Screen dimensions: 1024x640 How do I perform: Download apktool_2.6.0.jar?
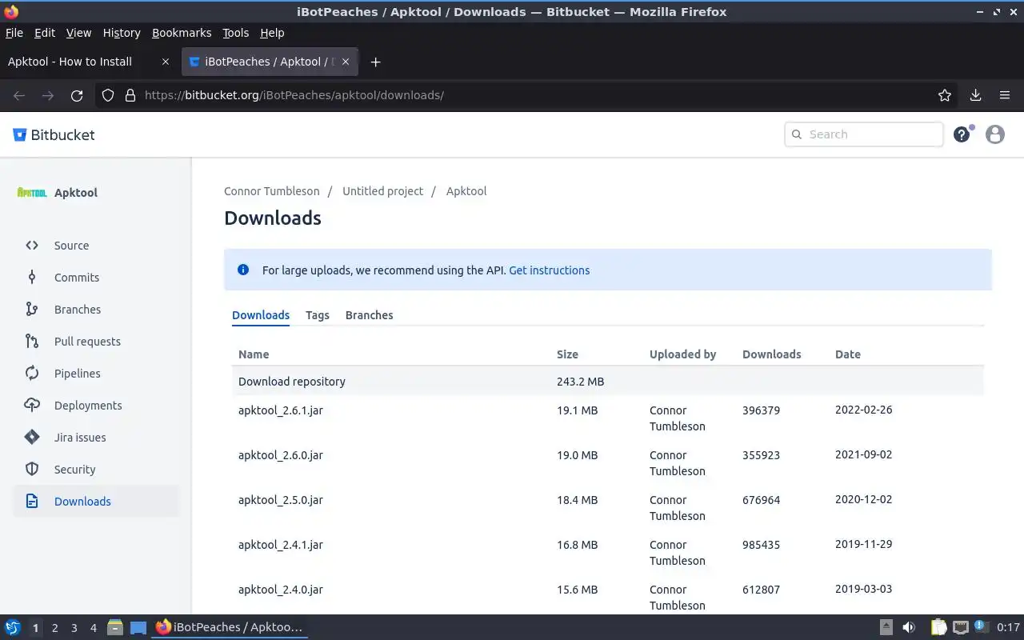(x=281, y=455)
